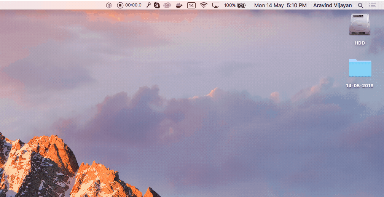Open the Docker whale status menu
Screen dimensions: 384x197
[179, 5]
